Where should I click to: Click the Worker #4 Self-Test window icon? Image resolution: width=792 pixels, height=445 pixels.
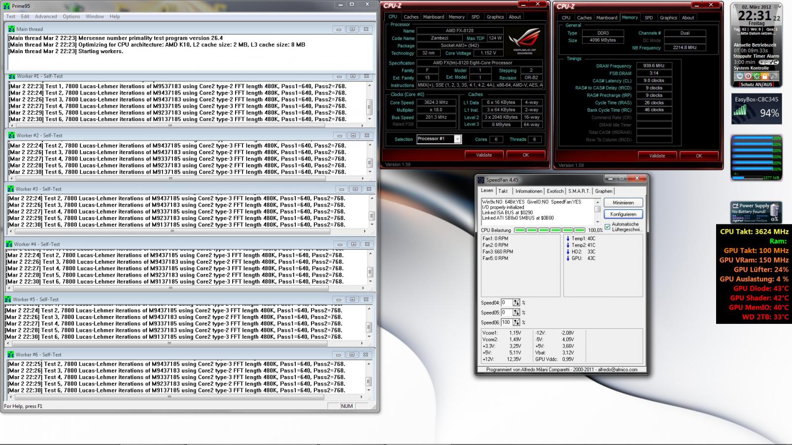(9, 244)
